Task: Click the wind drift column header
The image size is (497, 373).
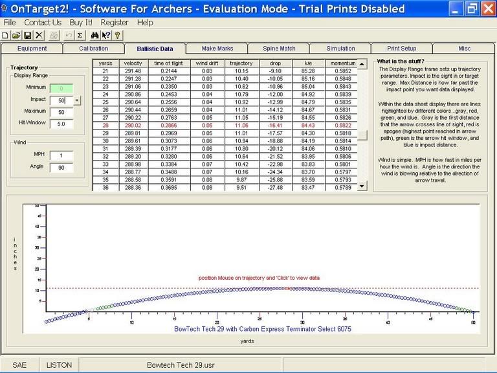Action: click(x=207, y=63)
